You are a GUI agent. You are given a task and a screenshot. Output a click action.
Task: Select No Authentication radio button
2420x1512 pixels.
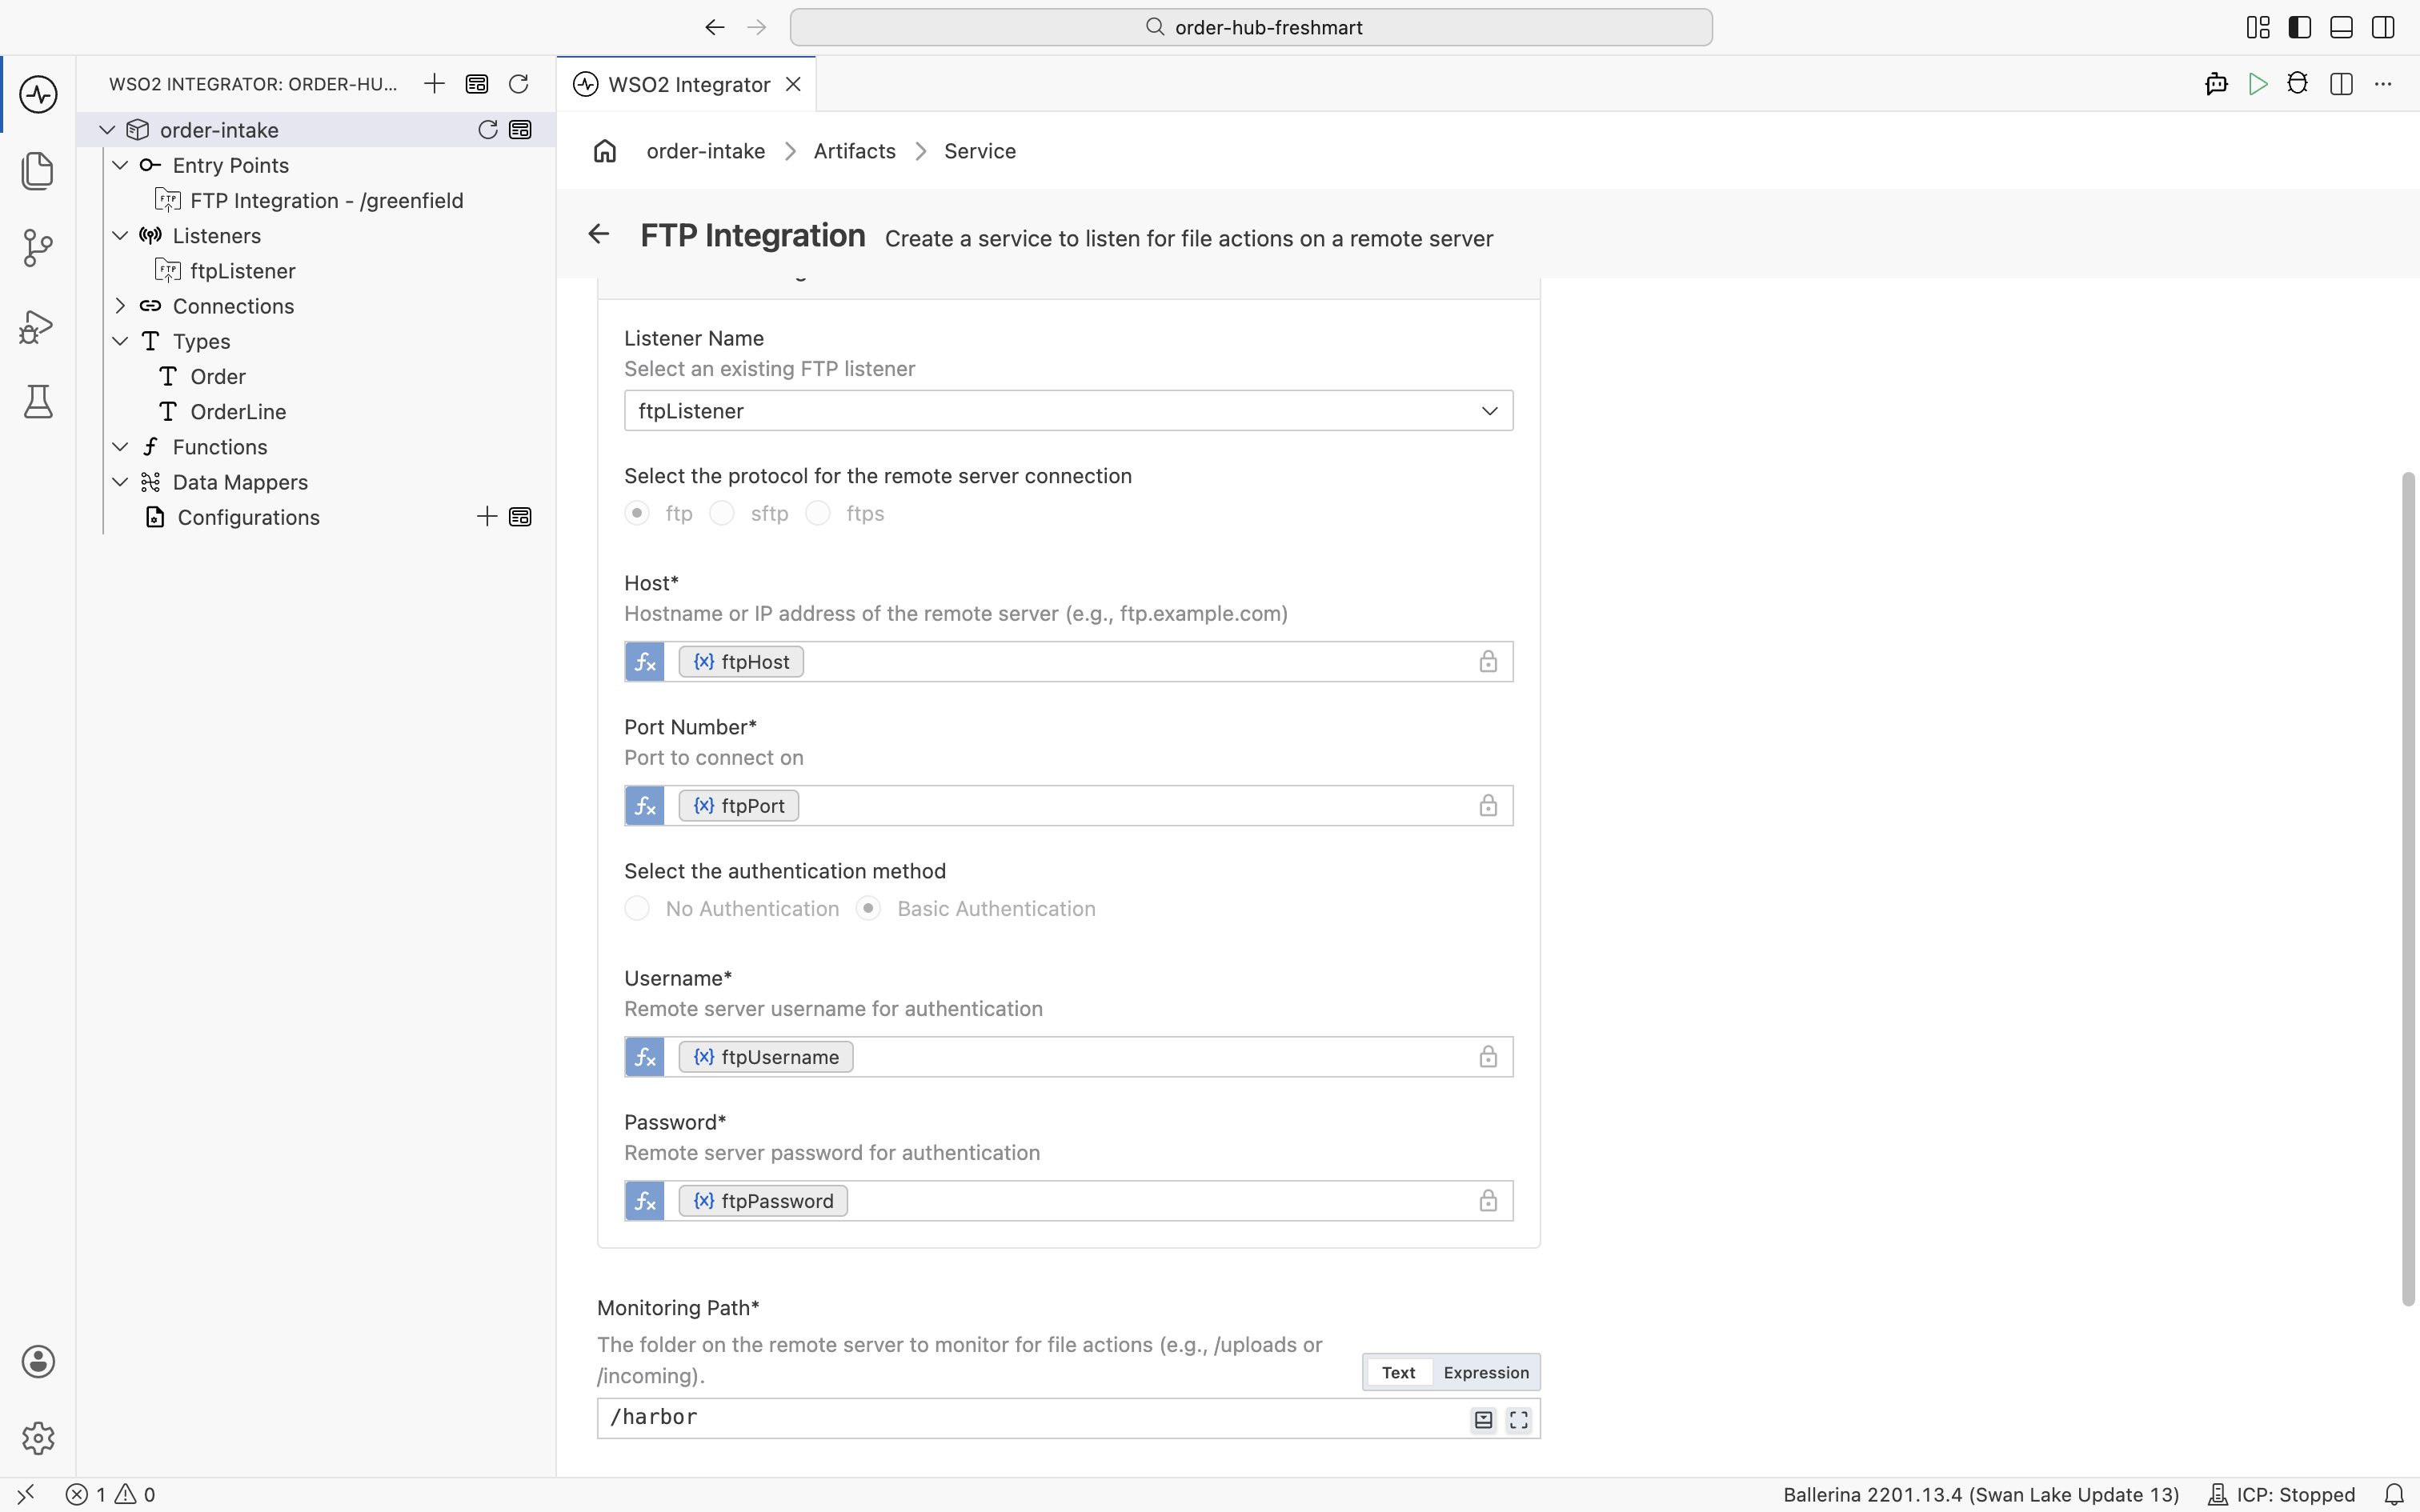click(x=637, y=908)
